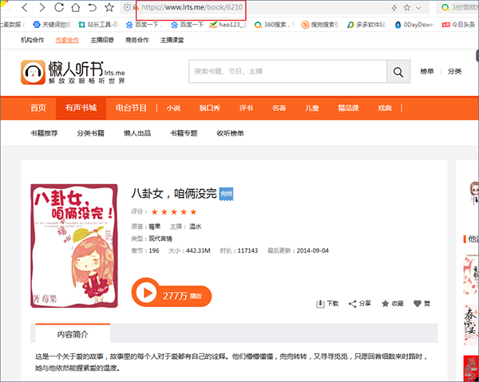Click the 3份雪糕 search suggestion at top right
The image size is (479, 382).
460,7
